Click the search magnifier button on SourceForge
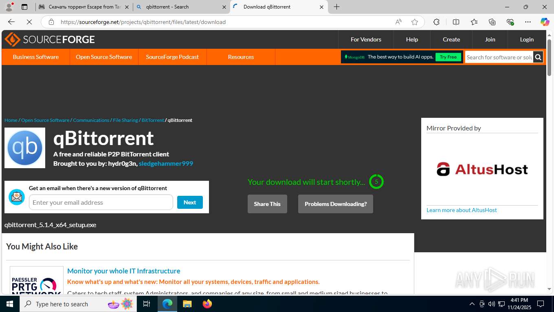This screenshot has width=554, height=312. 538,57
